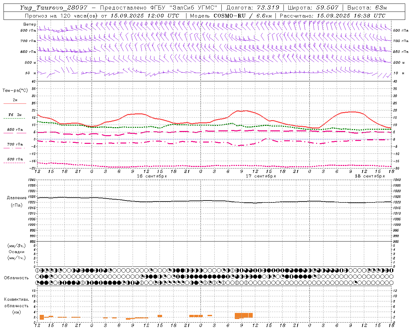The height and width of the screenshot is (328, 410).
Task: Click the Высота: 63м label
Action: (x=367, y=8)
